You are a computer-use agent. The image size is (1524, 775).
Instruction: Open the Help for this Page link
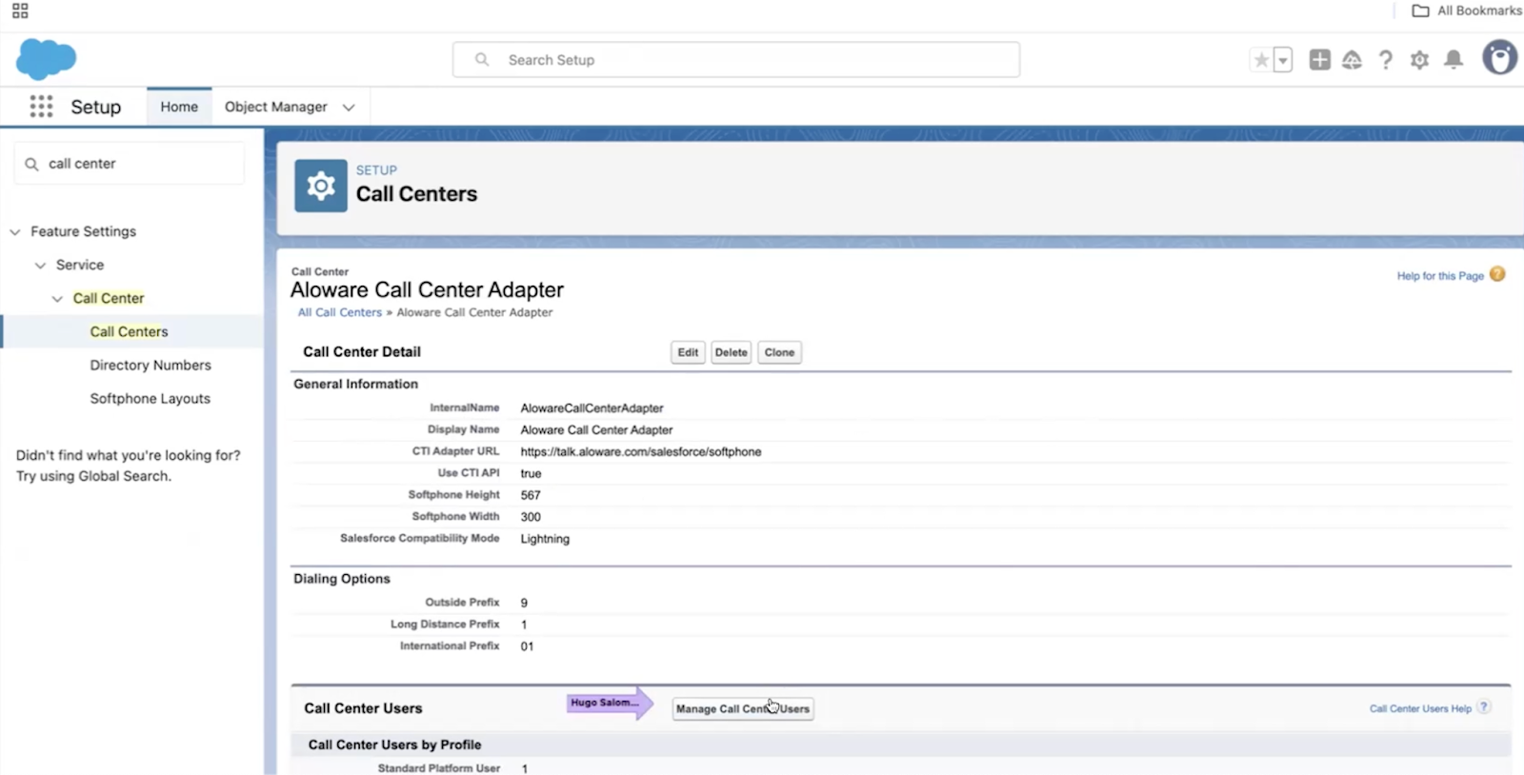pyautogui.click(x=1440, y=275)
